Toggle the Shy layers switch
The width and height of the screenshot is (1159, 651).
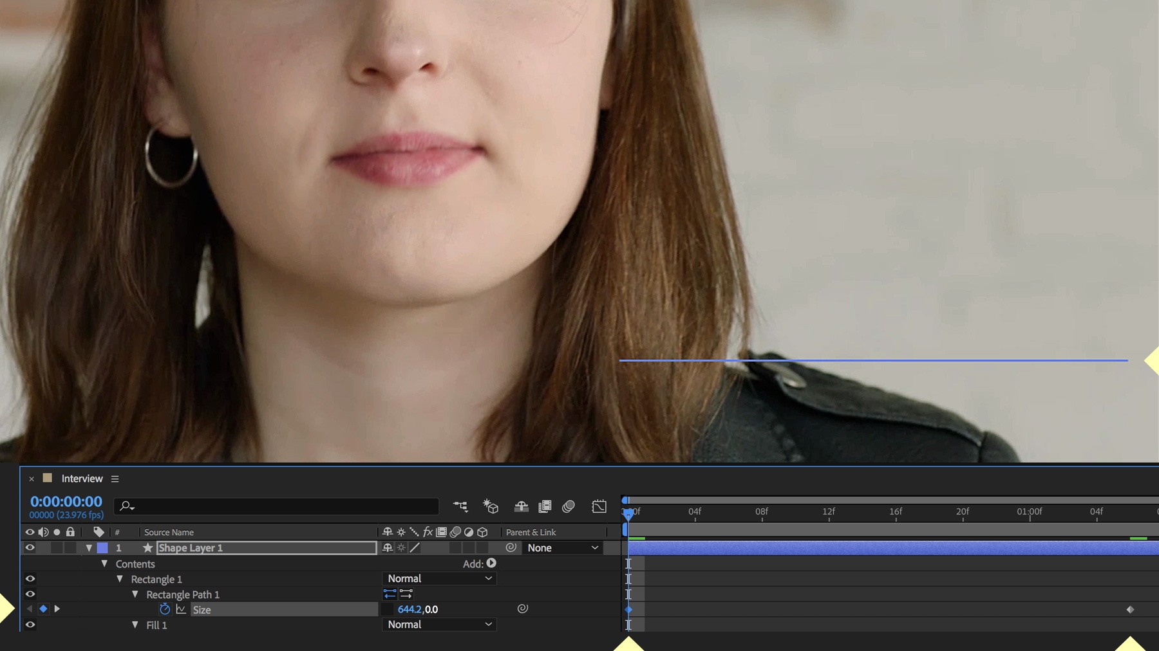coord(522,507)
